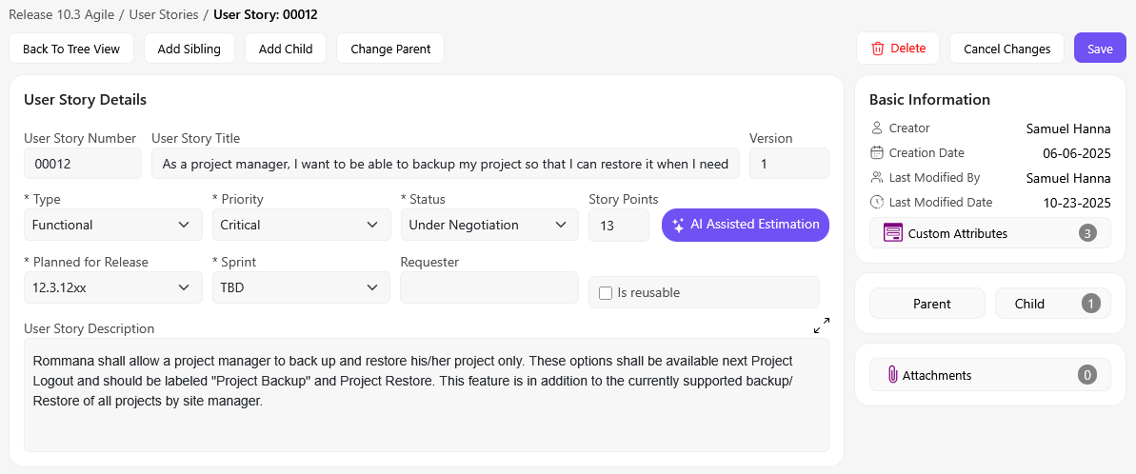Click the trash icon on Delete button

(x=878, y=49)
